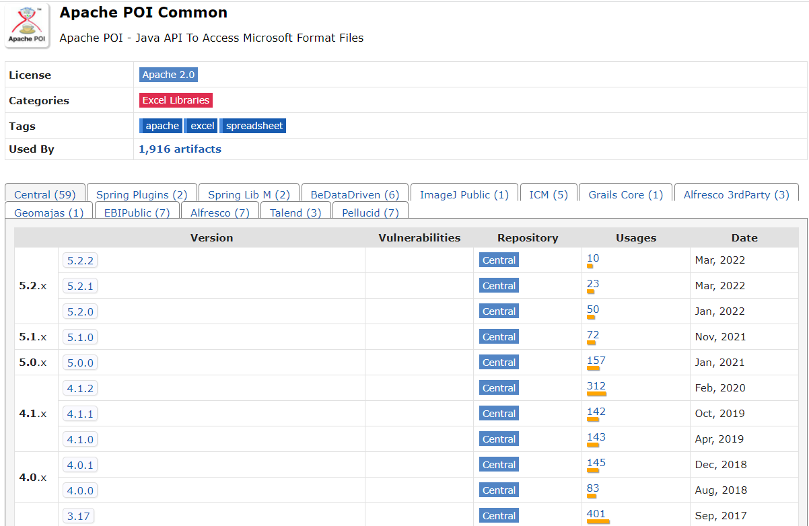Switch to the Alfresco 3rdParty (3) tab
Image resolution: width=809 pixels, height=526 pixels.
point(736,194)
